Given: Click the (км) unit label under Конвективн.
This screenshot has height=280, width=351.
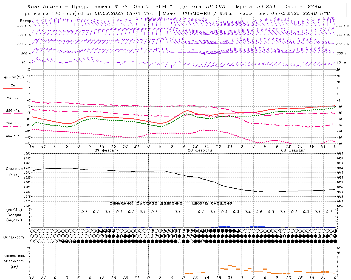Looking at the screenshot, I should 14,266.
